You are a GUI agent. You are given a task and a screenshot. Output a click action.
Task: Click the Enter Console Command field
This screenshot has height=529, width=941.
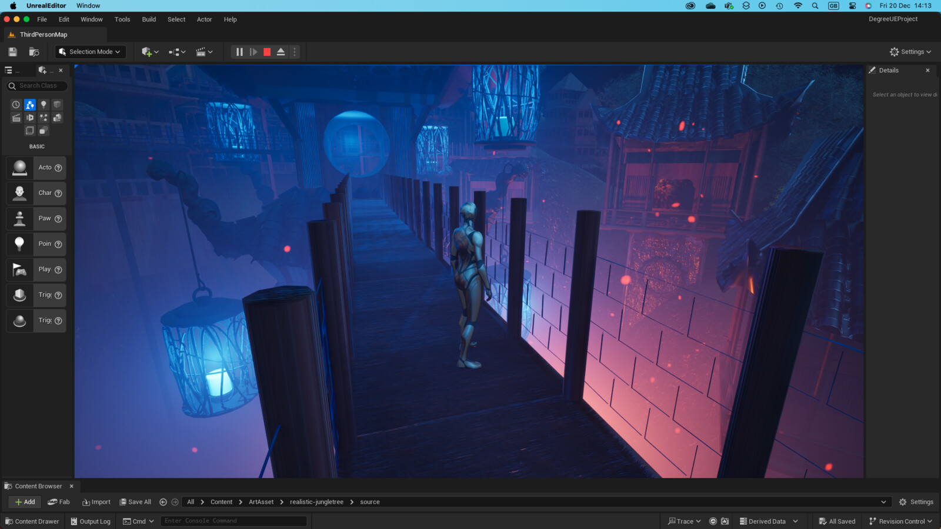(233, 521)
